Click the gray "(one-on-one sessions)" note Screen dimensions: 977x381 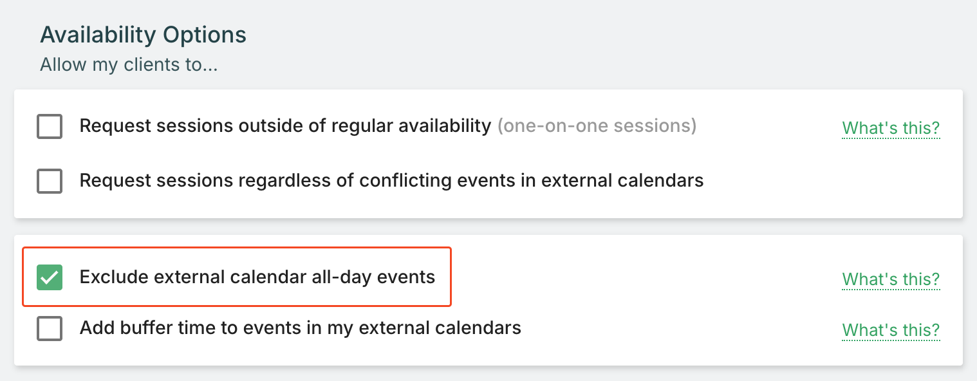coord(597,126)
